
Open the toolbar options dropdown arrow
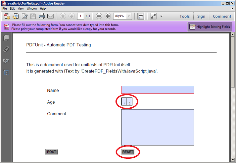point(161,16)
